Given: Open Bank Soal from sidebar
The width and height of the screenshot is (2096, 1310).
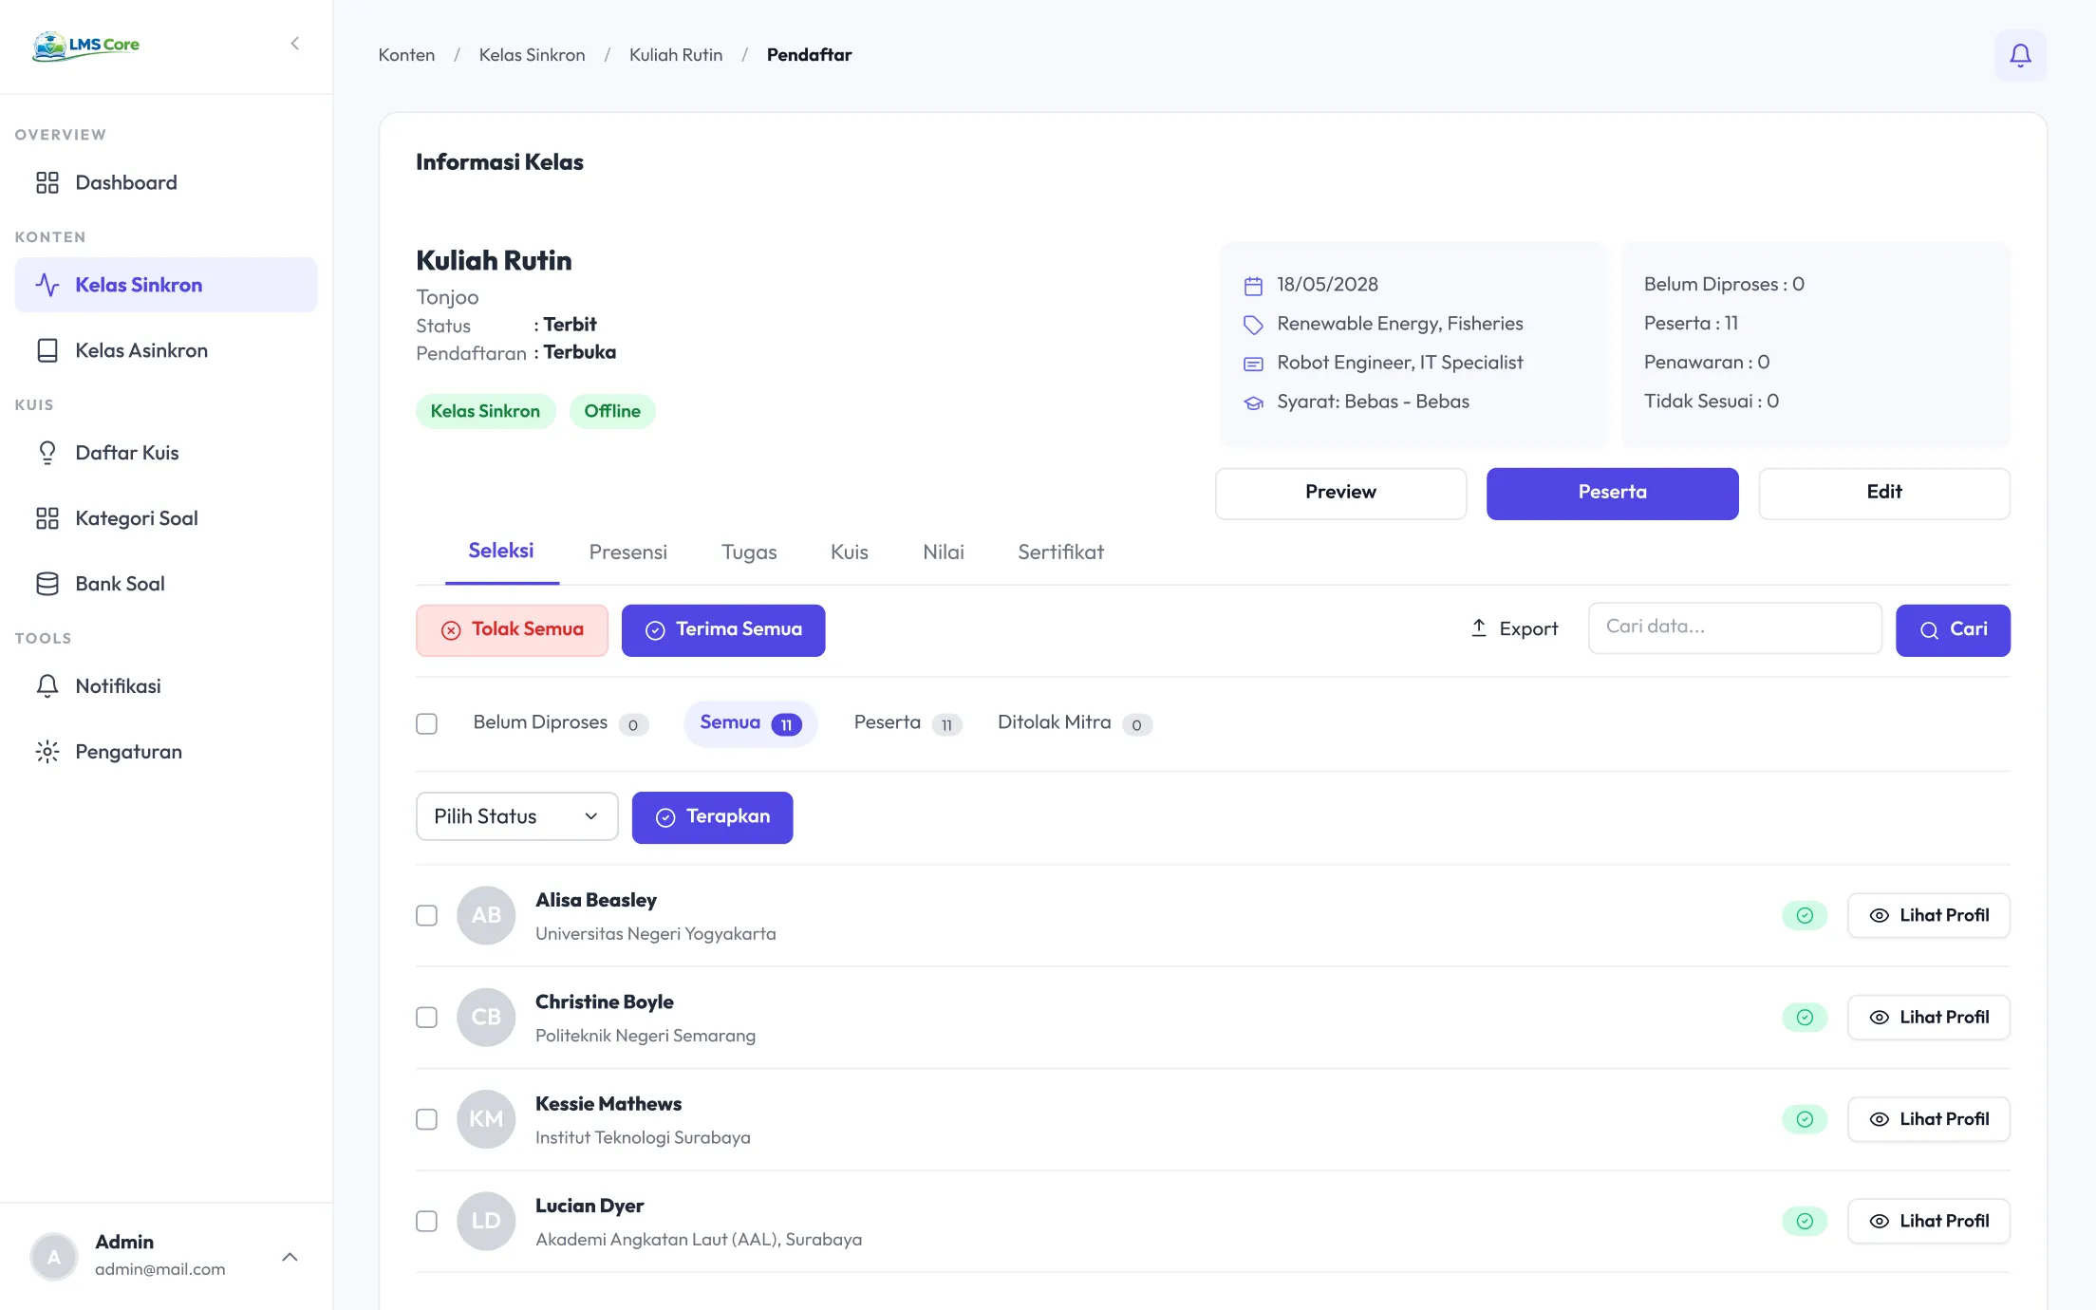Looking at the screenshot, I should 166,584.
